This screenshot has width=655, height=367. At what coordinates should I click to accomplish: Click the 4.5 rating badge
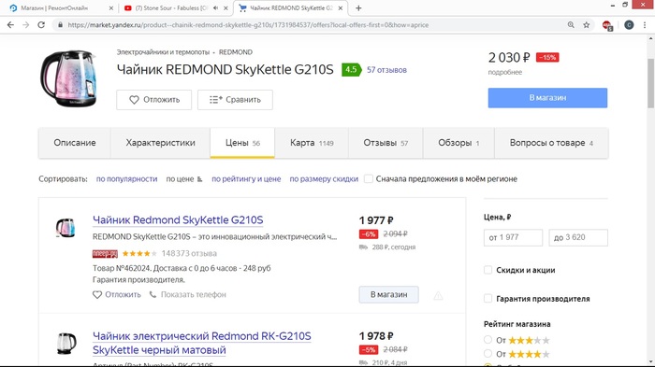[x=351, y=70]
